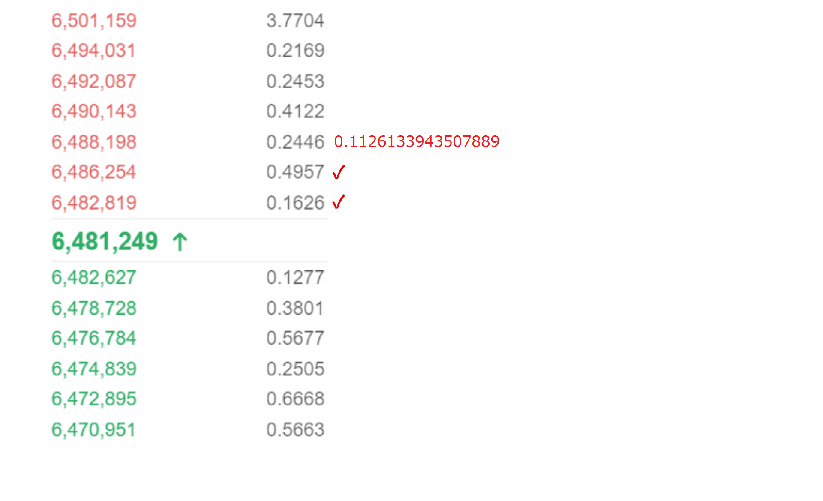823x501 pixels.
Task: Select the ask price 6,501,159
Action: coord(94,21)
